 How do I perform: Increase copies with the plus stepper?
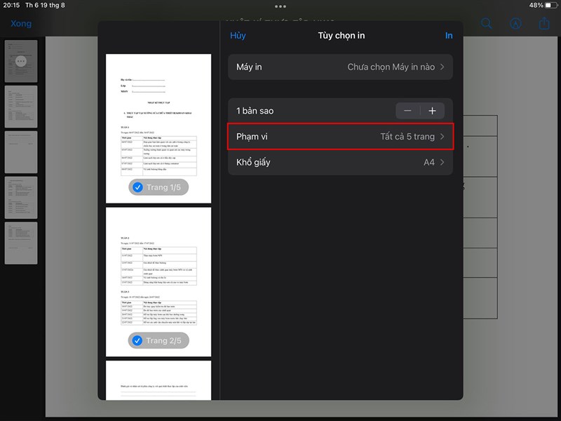coord(433,110)
